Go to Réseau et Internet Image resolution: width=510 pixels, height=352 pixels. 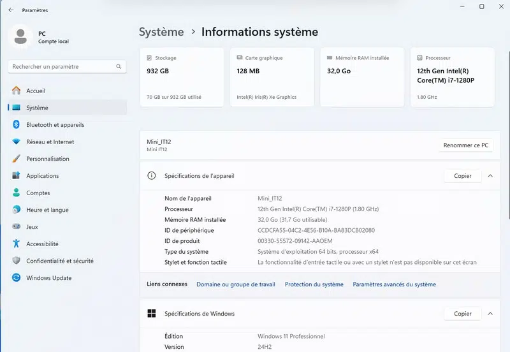click(50, 142)
